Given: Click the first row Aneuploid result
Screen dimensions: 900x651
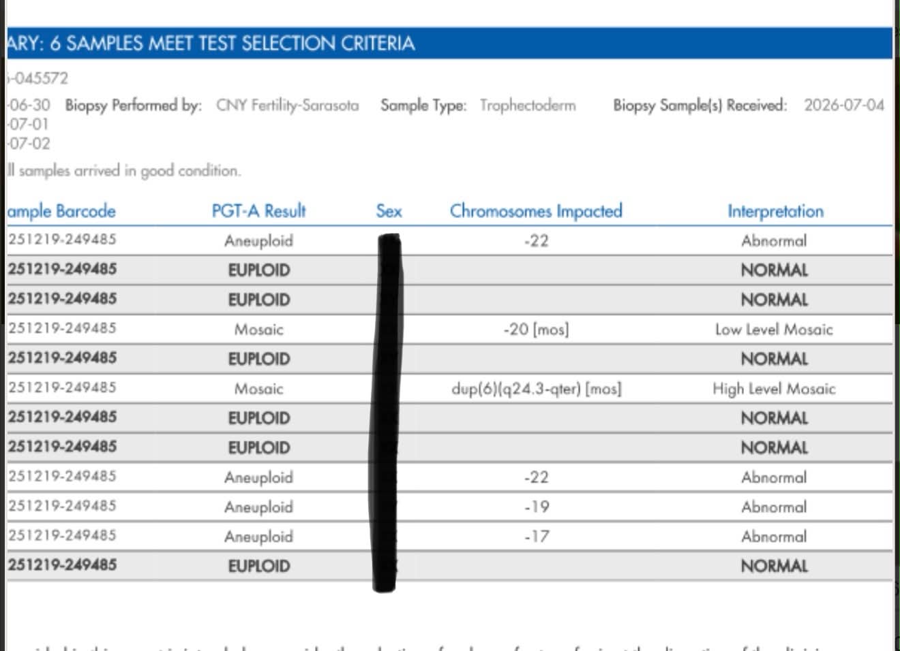Looking at the screenshot, I should [x=258, y=241].
